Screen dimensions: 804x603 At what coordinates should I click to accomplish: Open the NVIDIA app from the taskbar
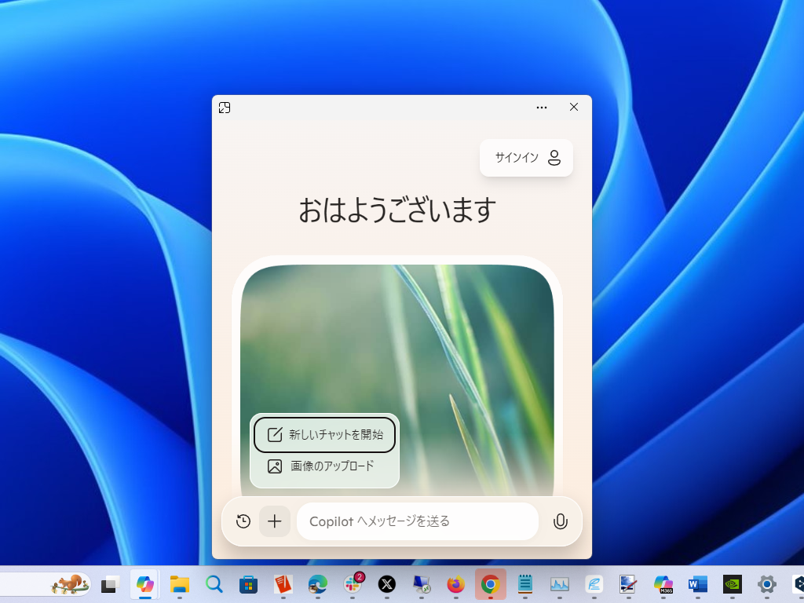pos(731,585)
